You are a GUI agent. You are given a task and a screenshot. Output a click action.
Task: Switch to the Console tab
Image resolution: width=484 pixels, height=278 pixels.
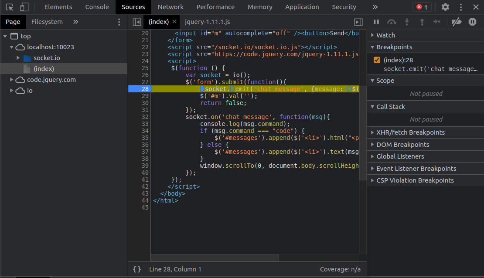(x=97, y=7)
